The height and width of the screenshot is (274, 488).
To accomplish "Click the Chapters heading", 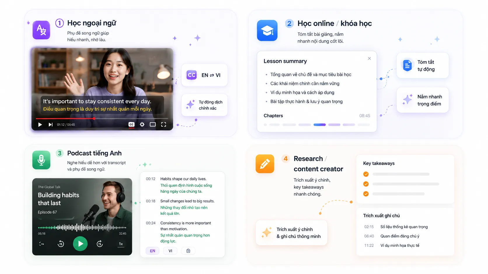I will (x=273, y=116).
